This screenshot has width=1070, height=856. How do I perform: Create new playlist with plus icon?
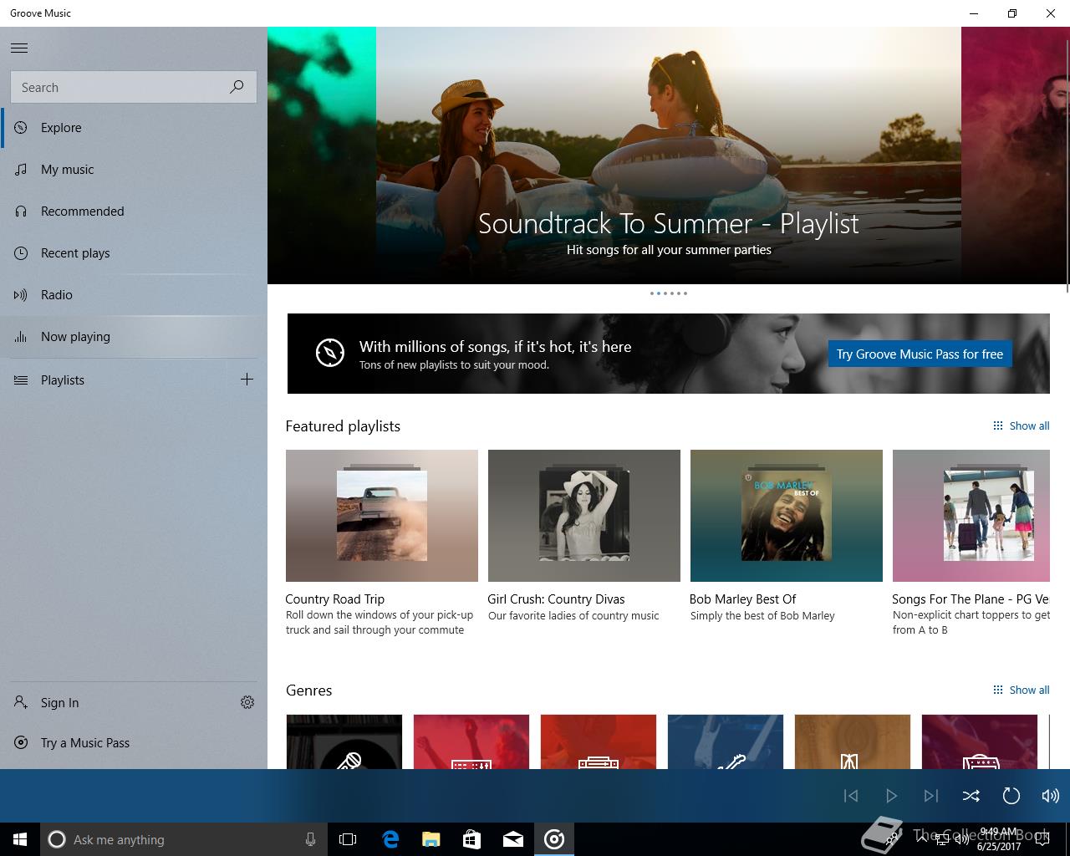[x=247, y=380]
